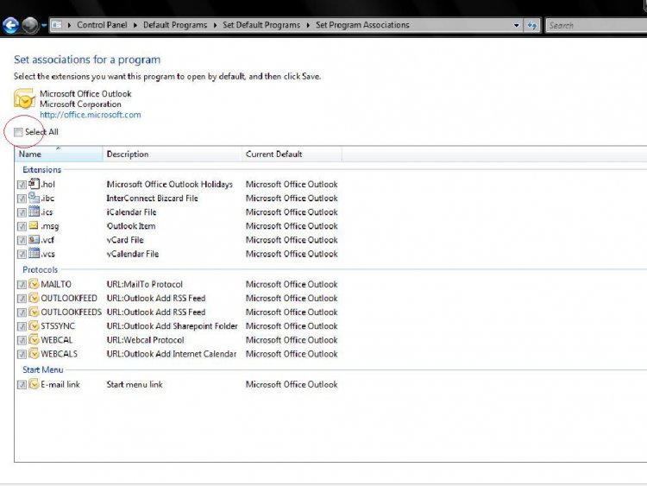This screenshot has height=486, width=647.
Task: Toggle the OUTLOOKFEEDS protocol checkbox
Action: click(22, 312)
